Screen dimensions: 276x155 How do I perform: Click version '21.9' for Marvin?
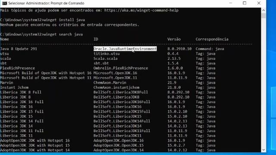click(x=172, y=83)
